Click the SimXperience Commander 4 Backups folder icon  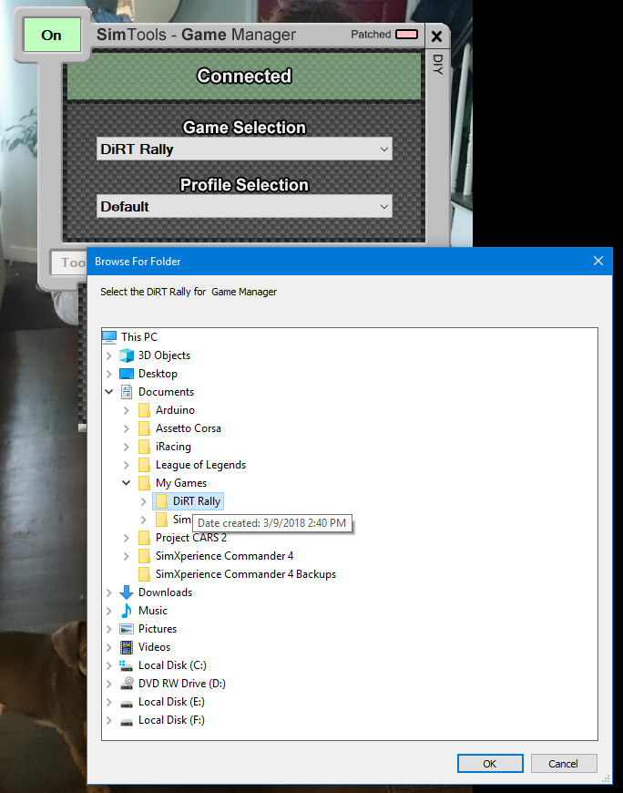point(144,574)
